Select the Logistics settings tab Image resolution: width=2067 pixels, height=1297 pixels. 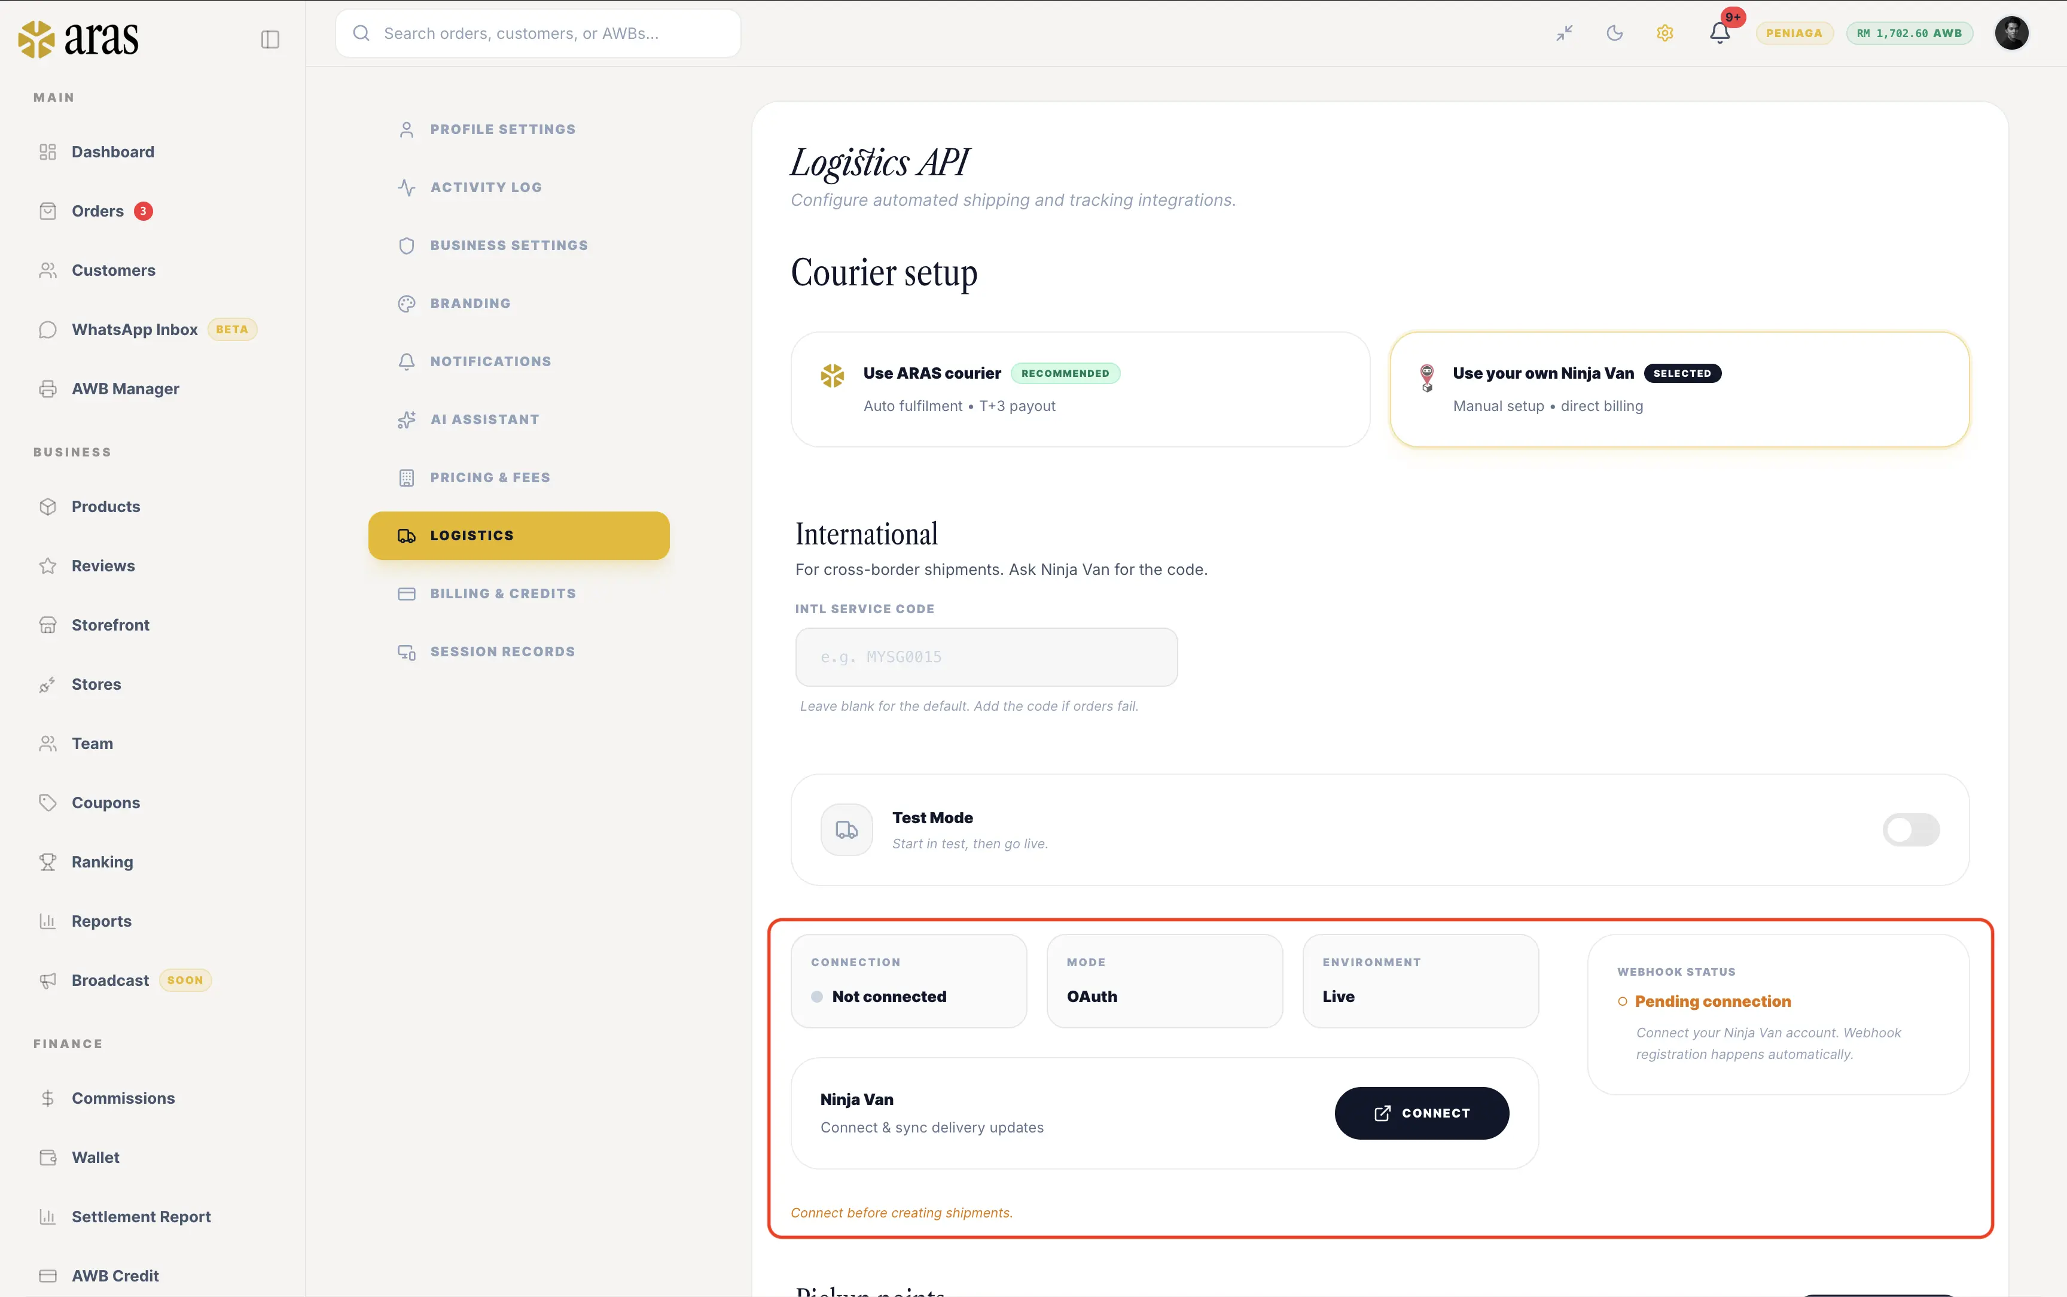click(519, 536)
